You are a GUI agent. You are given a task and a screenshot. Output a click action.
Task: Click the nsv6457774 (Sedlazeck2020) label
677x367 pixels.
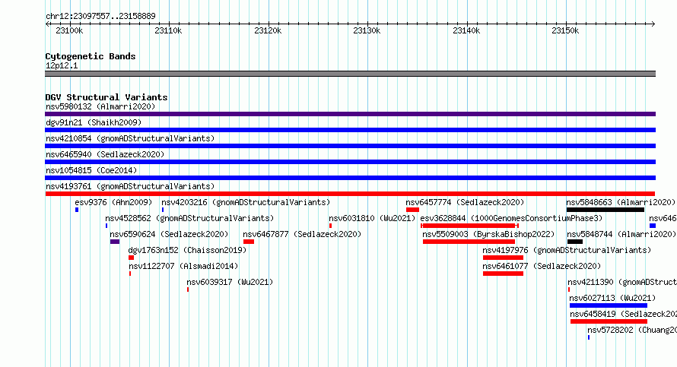(x=465, y=202)
